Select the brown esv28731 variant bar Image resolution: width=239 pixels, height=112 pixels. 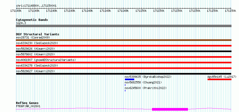coord(124,40)
